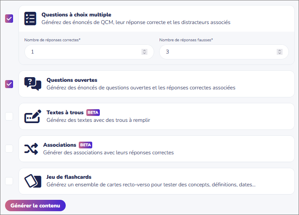Select the Questions à choix multiple heading

click(76, 15)
